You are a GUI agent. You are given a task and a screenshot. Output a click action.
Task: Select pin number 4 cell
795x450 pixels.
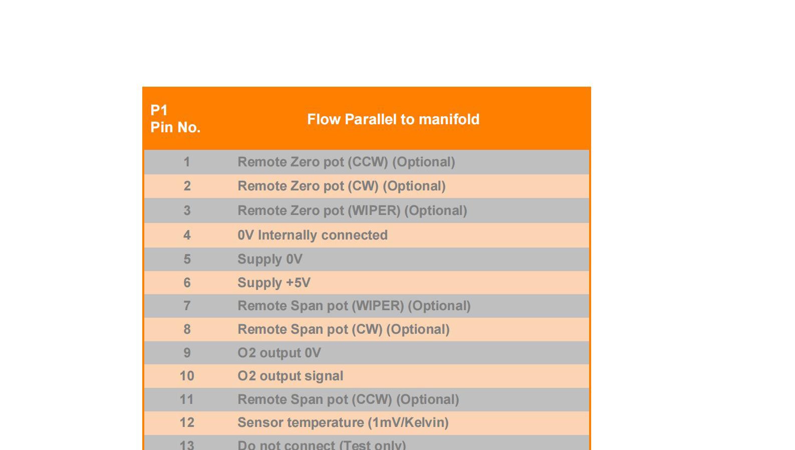(187, 235)
